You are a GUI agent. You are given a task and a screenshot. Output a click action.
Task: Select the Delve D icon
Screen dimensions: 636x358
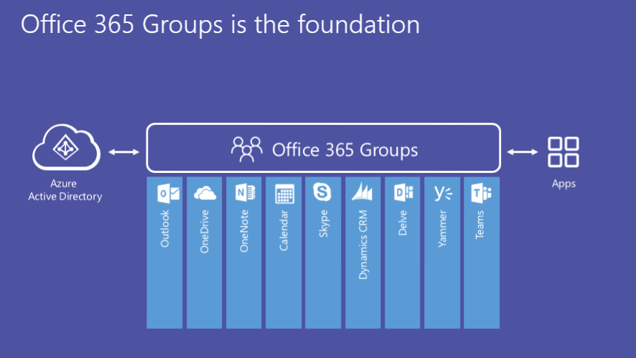tap(403, 192)
